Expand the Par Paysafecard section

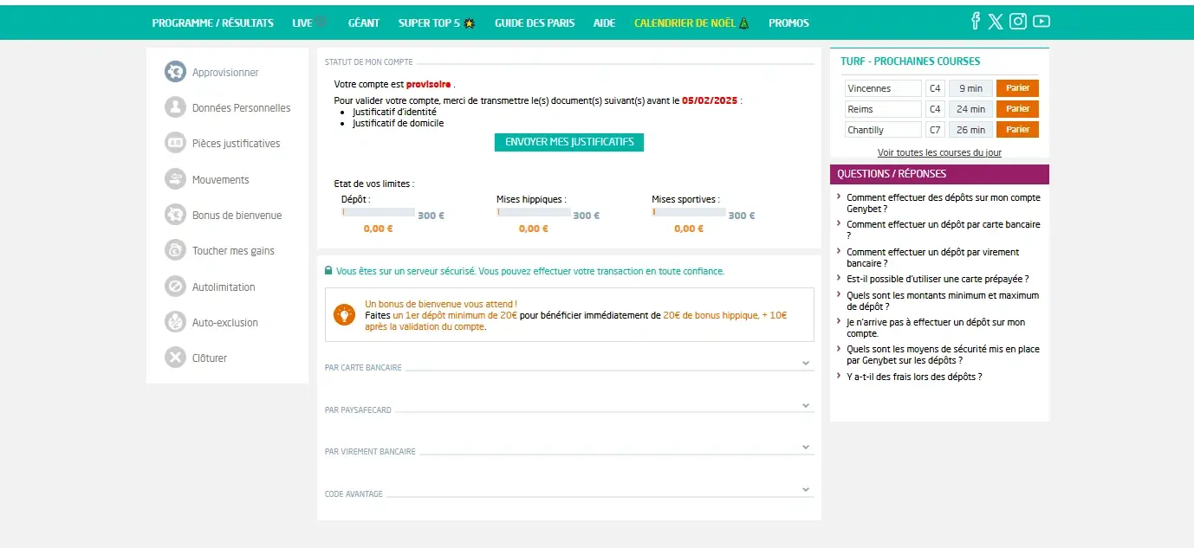pyautogui.click(x=806, y=405)
